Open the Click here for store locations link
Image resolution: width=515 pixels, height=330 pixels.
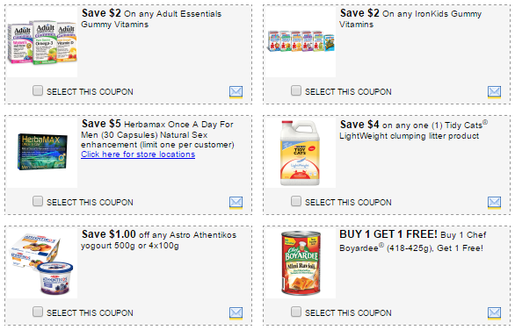[x=138, y=154]
